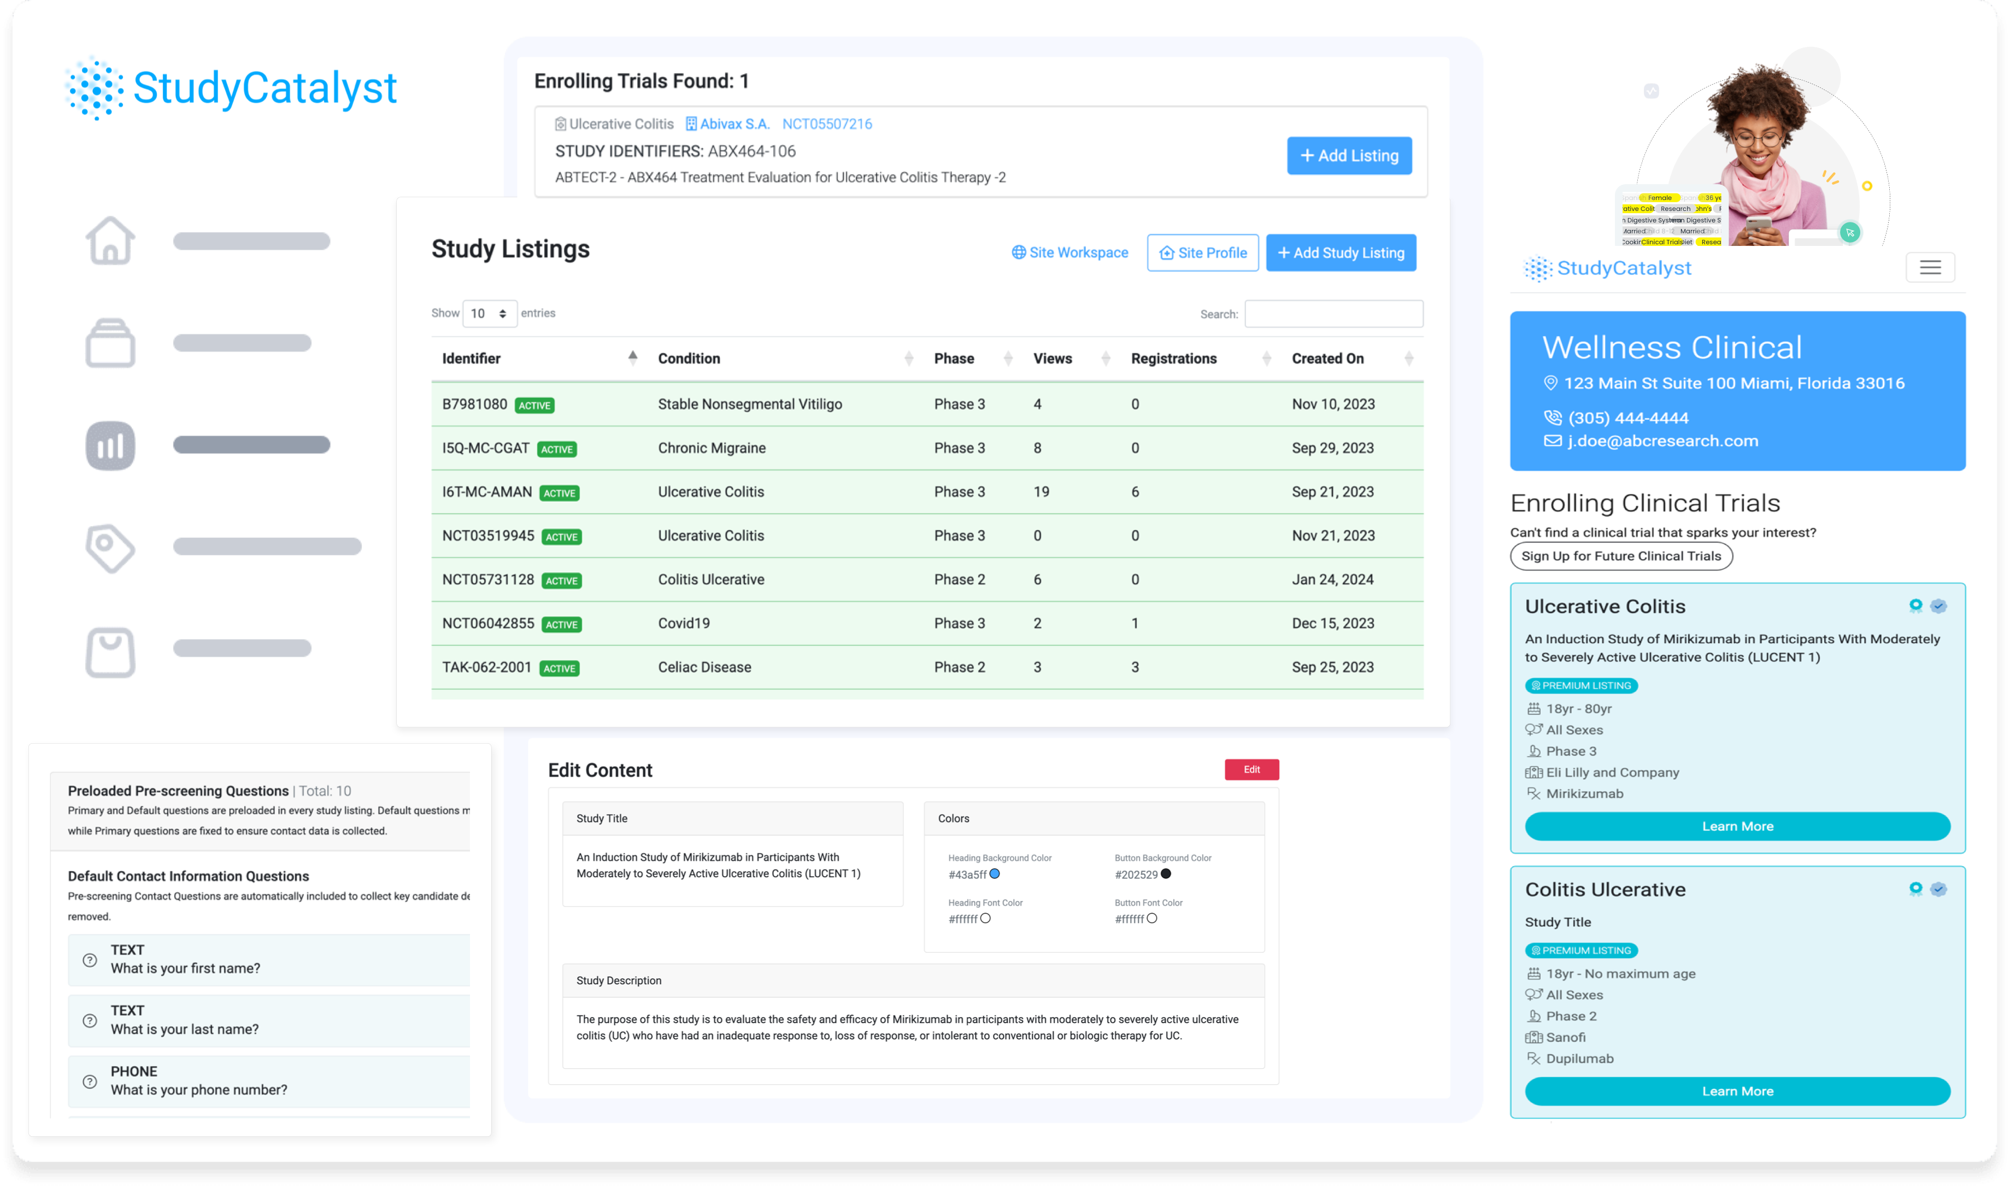Click the (305) 444-4444 phone number
This screenshot has width=2010, height=1187.
[x=1627, y=418]
